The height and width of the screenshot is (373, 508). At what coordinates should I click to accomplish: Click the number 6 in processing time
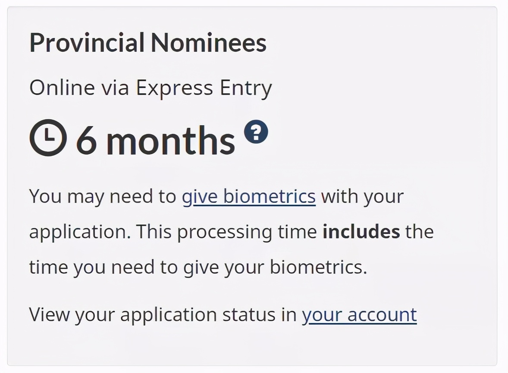pos(87,140)
